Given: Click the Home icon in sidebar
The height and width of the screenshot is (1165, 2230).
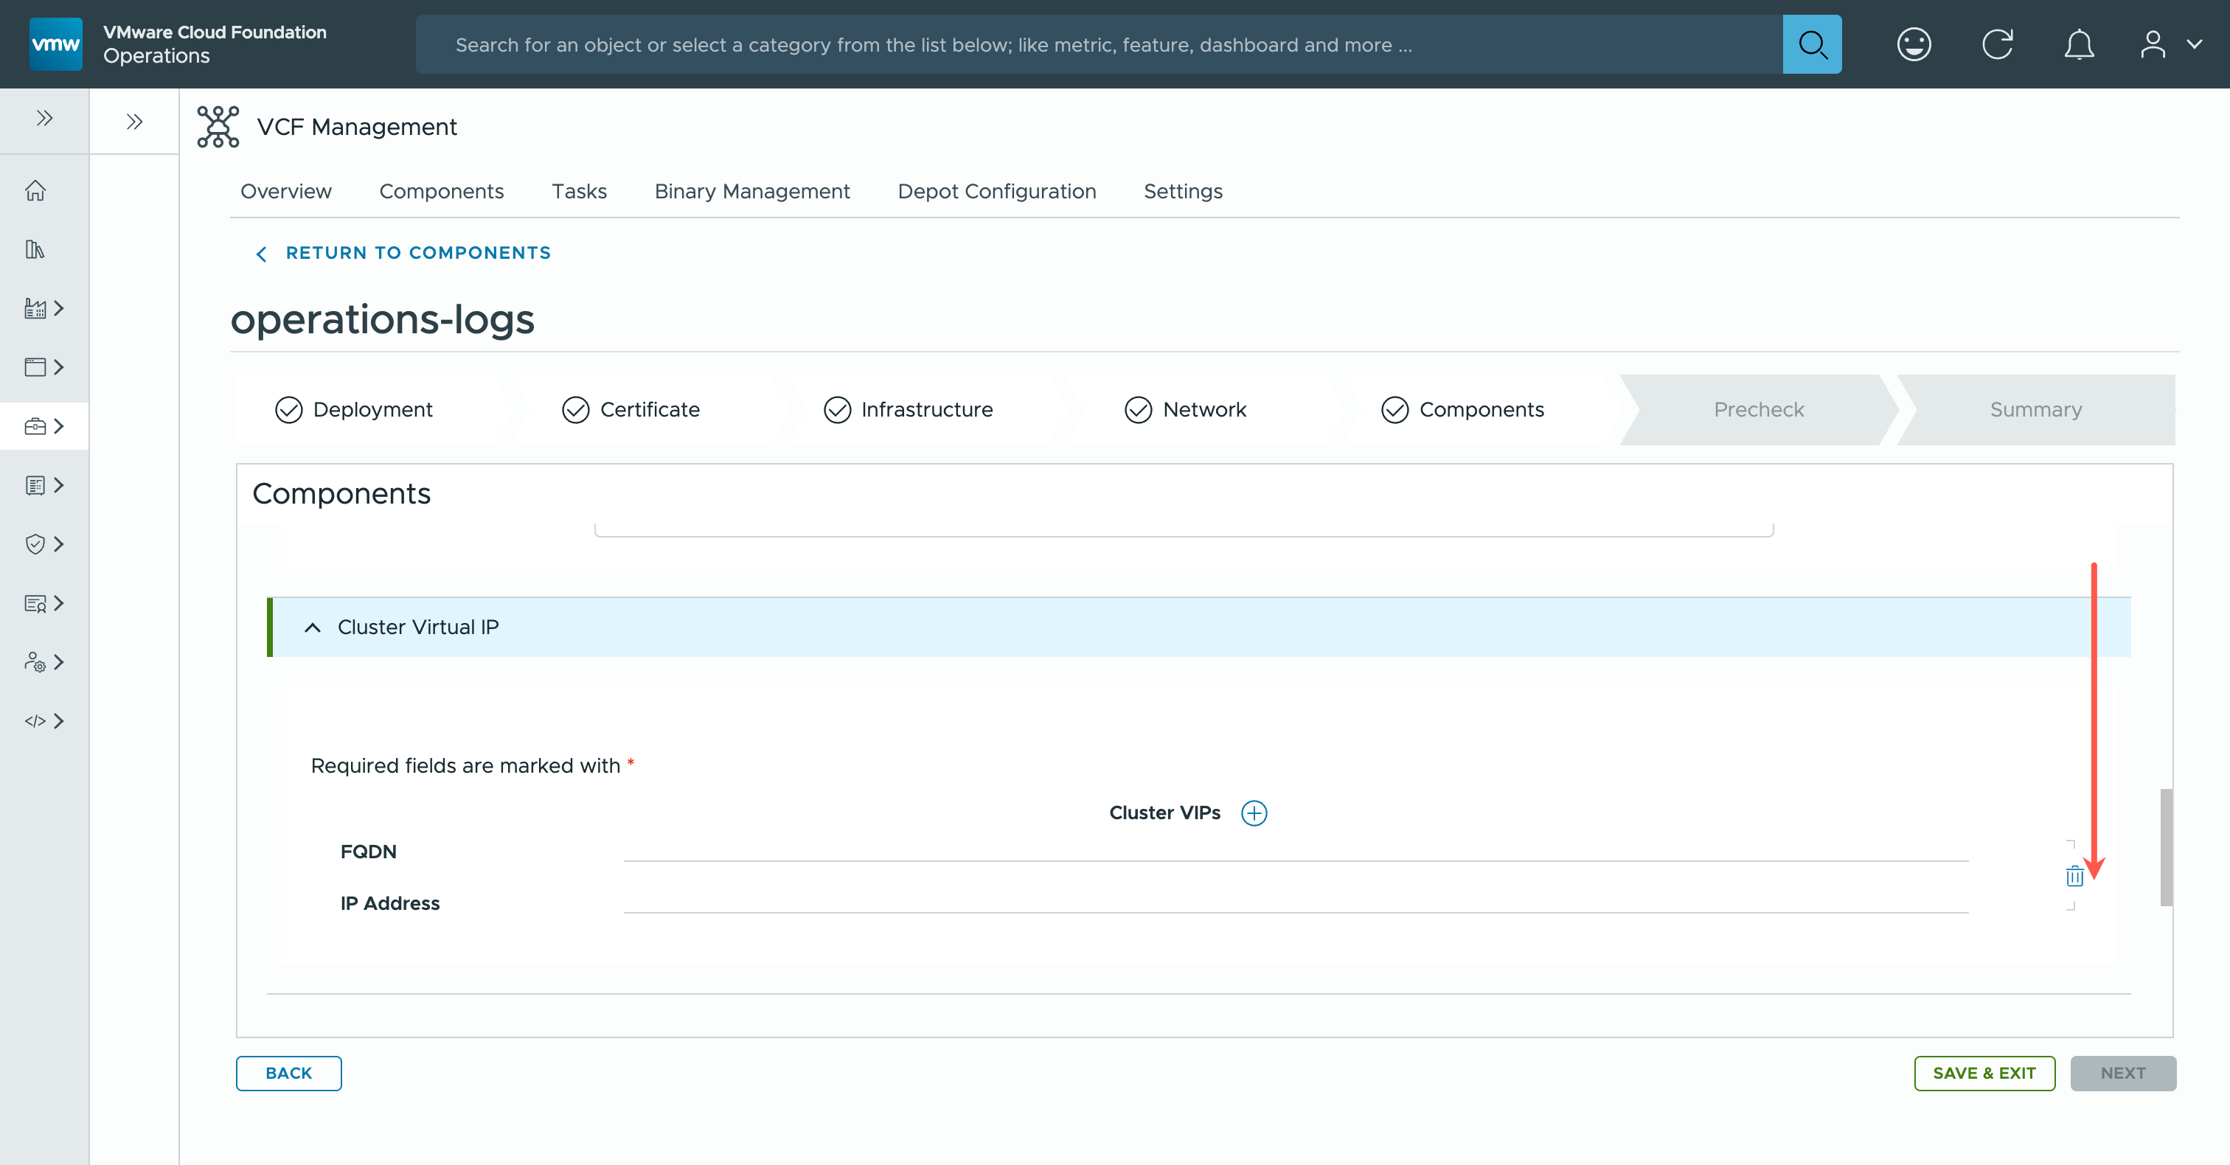Looking at the screenshot, I should click(35, 190).
